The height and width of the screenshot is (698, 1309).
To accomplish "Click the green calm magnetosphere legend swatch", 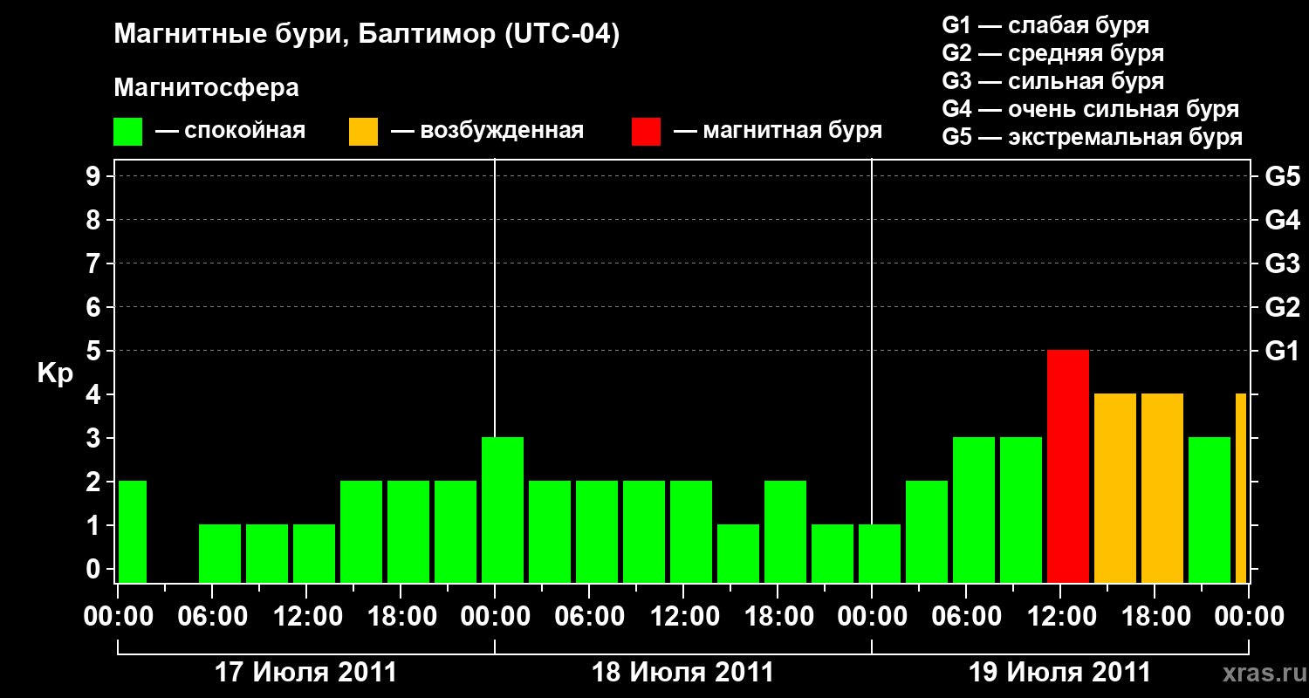I will (x=127, y=132).
